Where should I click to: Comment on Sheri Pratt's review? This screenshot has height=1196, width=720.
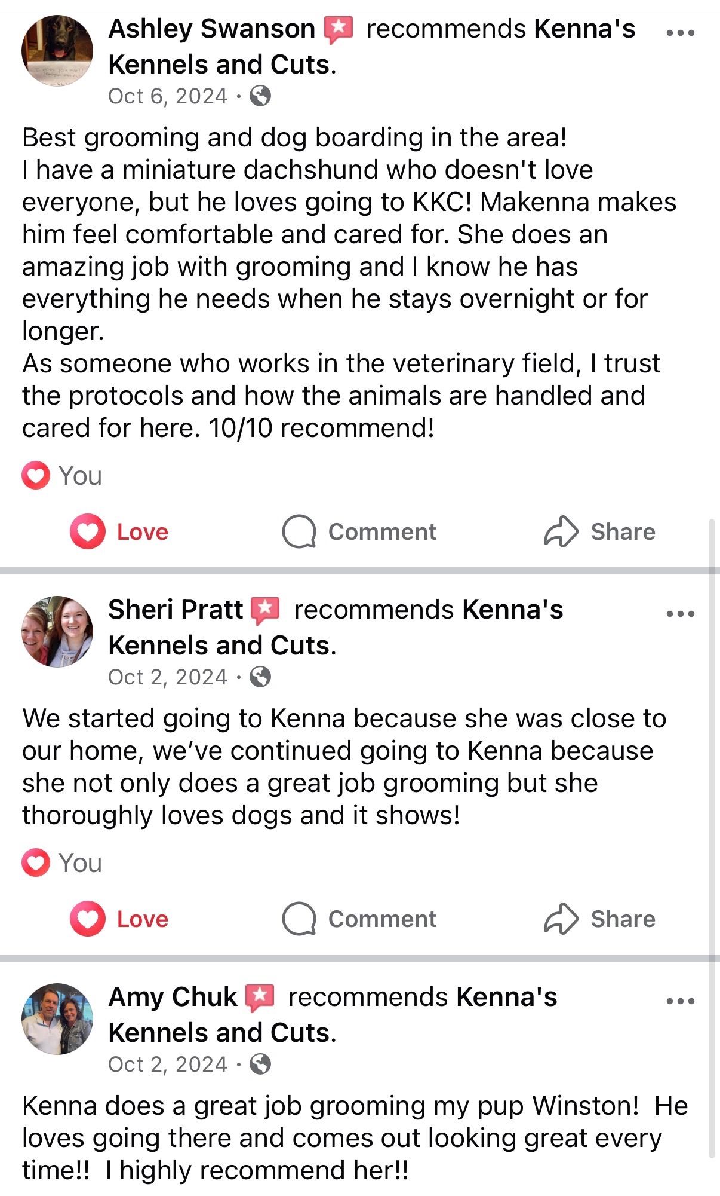(359, 919)
